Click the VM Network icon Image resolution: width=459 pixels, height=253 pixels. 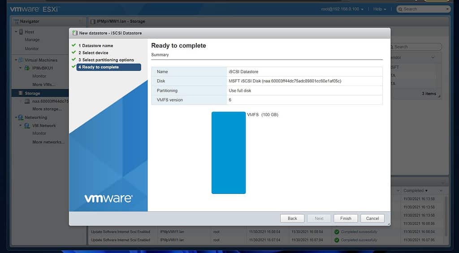[x=27, y=125]
